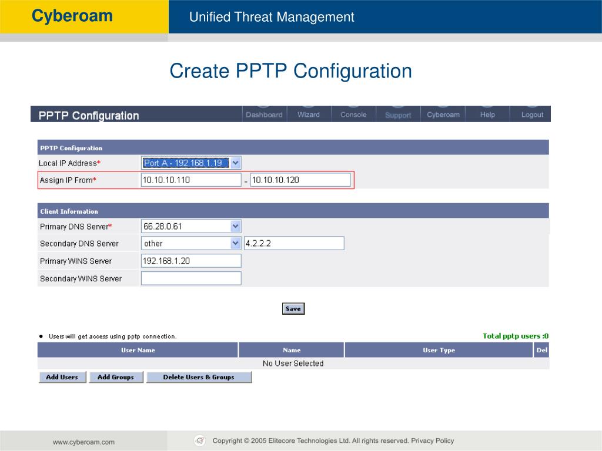This screenshot has height=451, width=602.
Task: Open the Support menu item
Action: (398, 115)
